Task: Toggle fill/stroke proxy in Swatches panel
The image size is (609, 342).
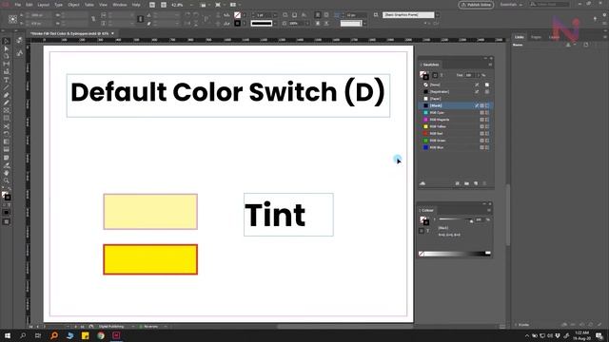Action: [x=423, y=75]
